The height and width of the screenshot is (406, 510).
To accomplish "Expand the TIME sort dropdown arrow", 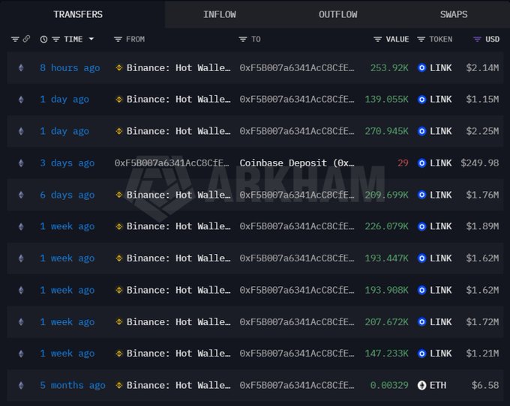I will point(91,39).
